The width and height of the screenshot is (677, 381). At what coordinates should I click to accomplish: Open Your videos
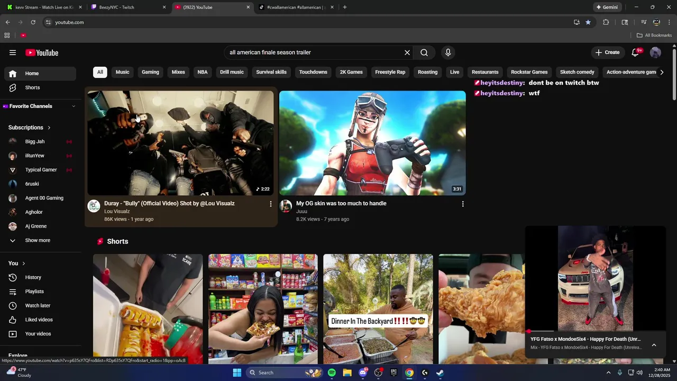[40, 334]
